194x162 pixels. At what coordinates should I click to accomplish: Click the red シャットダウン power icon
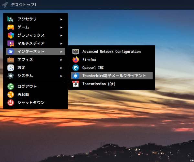pos(11,103)
